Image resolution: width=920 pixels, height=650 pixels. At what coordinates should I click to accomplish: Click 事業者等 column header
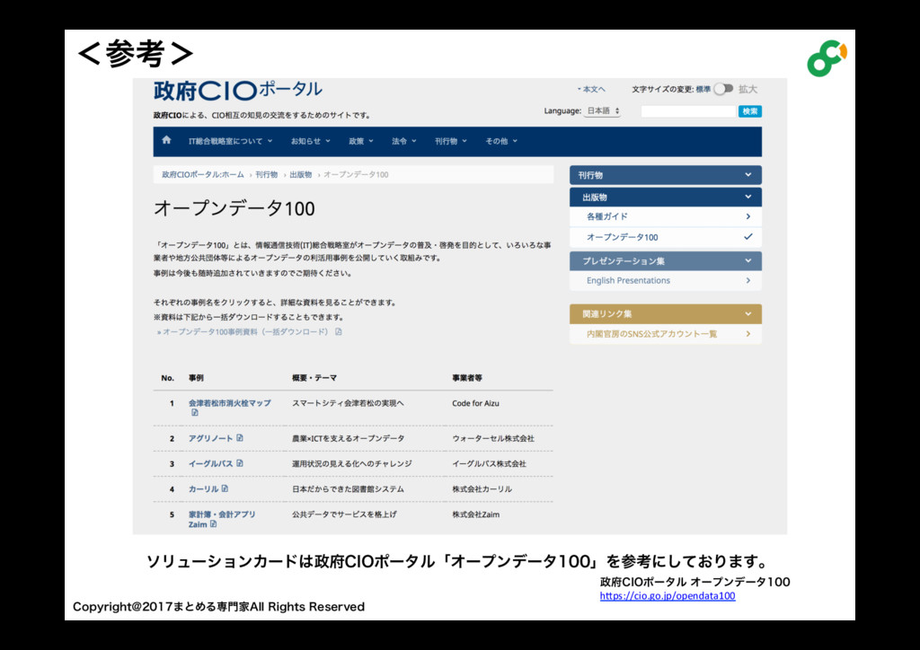pos(467,378)
